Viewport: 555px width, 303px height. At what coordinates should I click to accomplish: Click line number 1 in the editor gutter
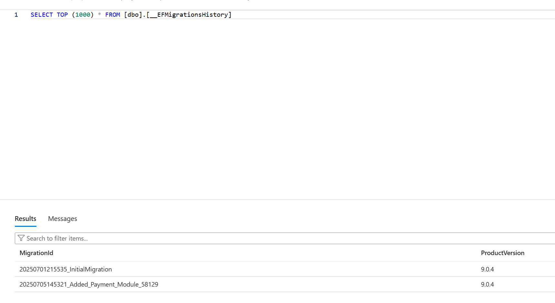click(16, 15)
